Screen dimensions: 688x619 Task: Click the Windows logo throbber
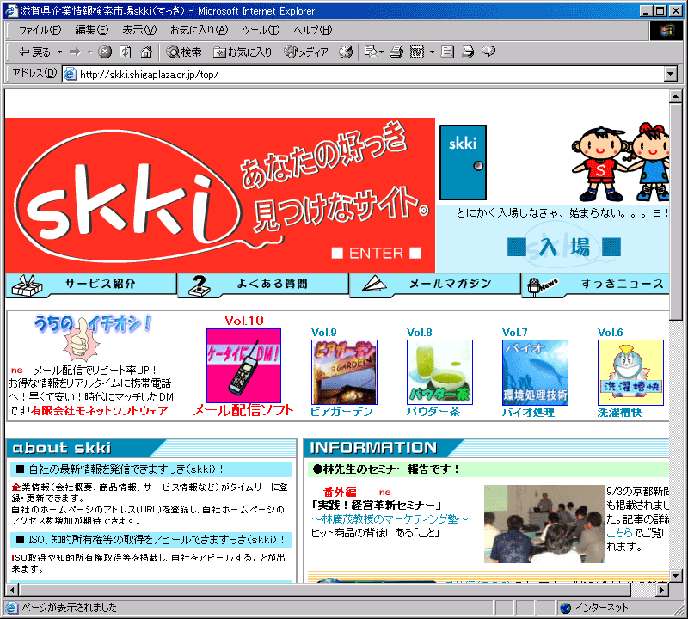[x=666, y=30]
